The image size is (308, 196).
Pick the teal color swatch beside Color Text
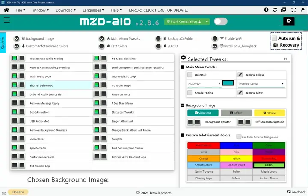[x=228, y=84]
